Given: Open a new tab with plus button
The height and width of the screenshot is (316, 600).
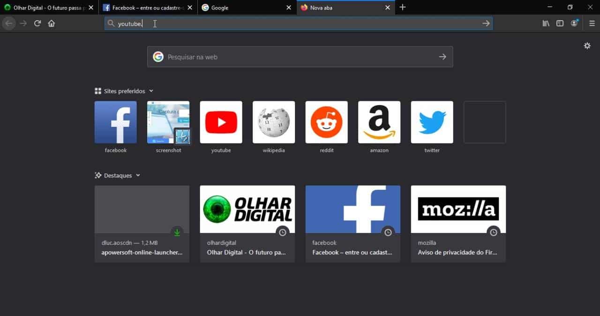Looking at the screenshot, I should pos(403,8).
